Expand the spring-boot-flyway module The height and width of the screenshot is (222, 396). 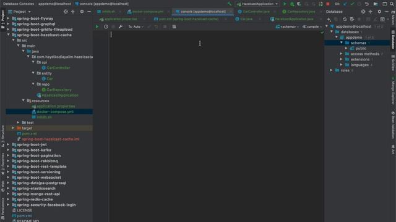pos(8,18)
